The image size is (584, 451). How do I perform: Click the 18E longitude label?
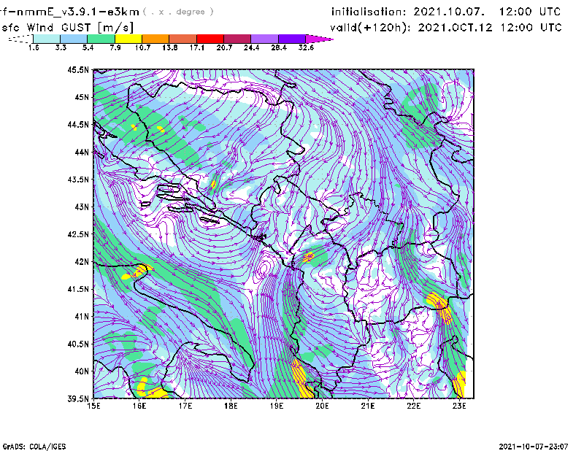pyautogui.click(x=231, y=406)
